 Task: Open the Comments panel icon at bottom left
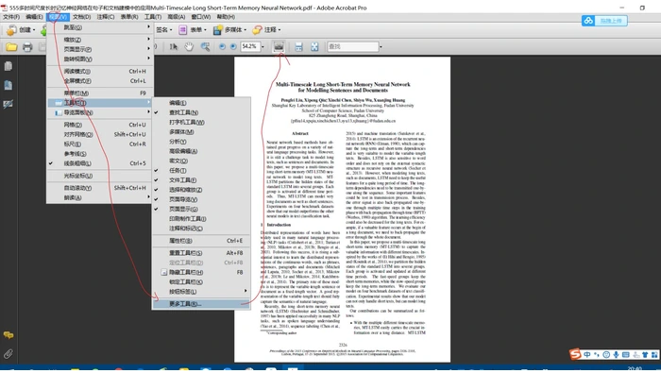pyautogui.click(x=8, y=335)
